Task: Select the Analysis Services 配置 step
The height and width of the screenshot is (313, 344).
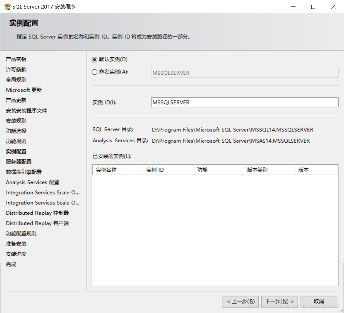Action: [32, 182]
